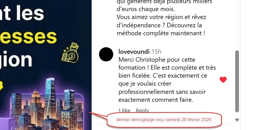This screenshot has height=130, width=260.
Task: Click the yellow money bag icon
Action: click(71, 53)
